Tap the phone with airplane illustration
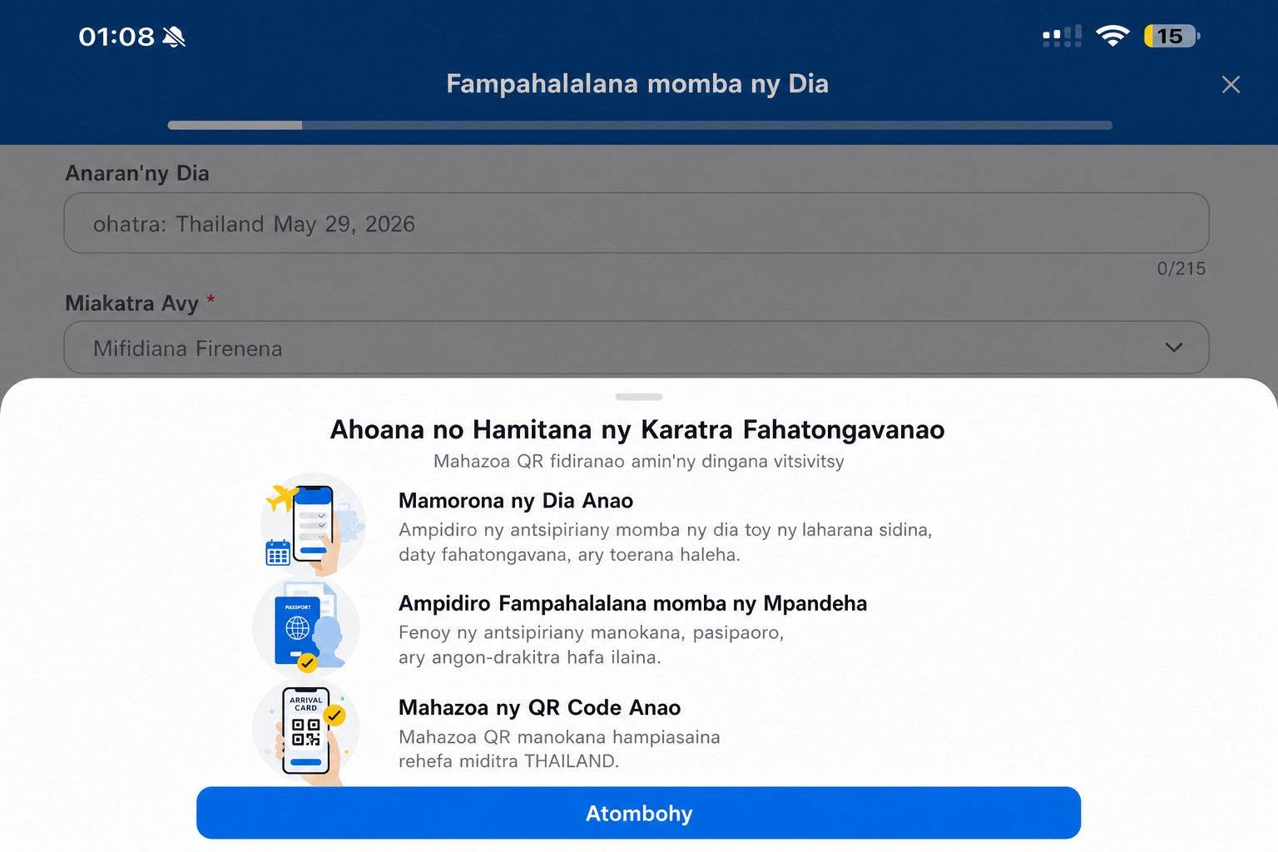 pos(314,525)
